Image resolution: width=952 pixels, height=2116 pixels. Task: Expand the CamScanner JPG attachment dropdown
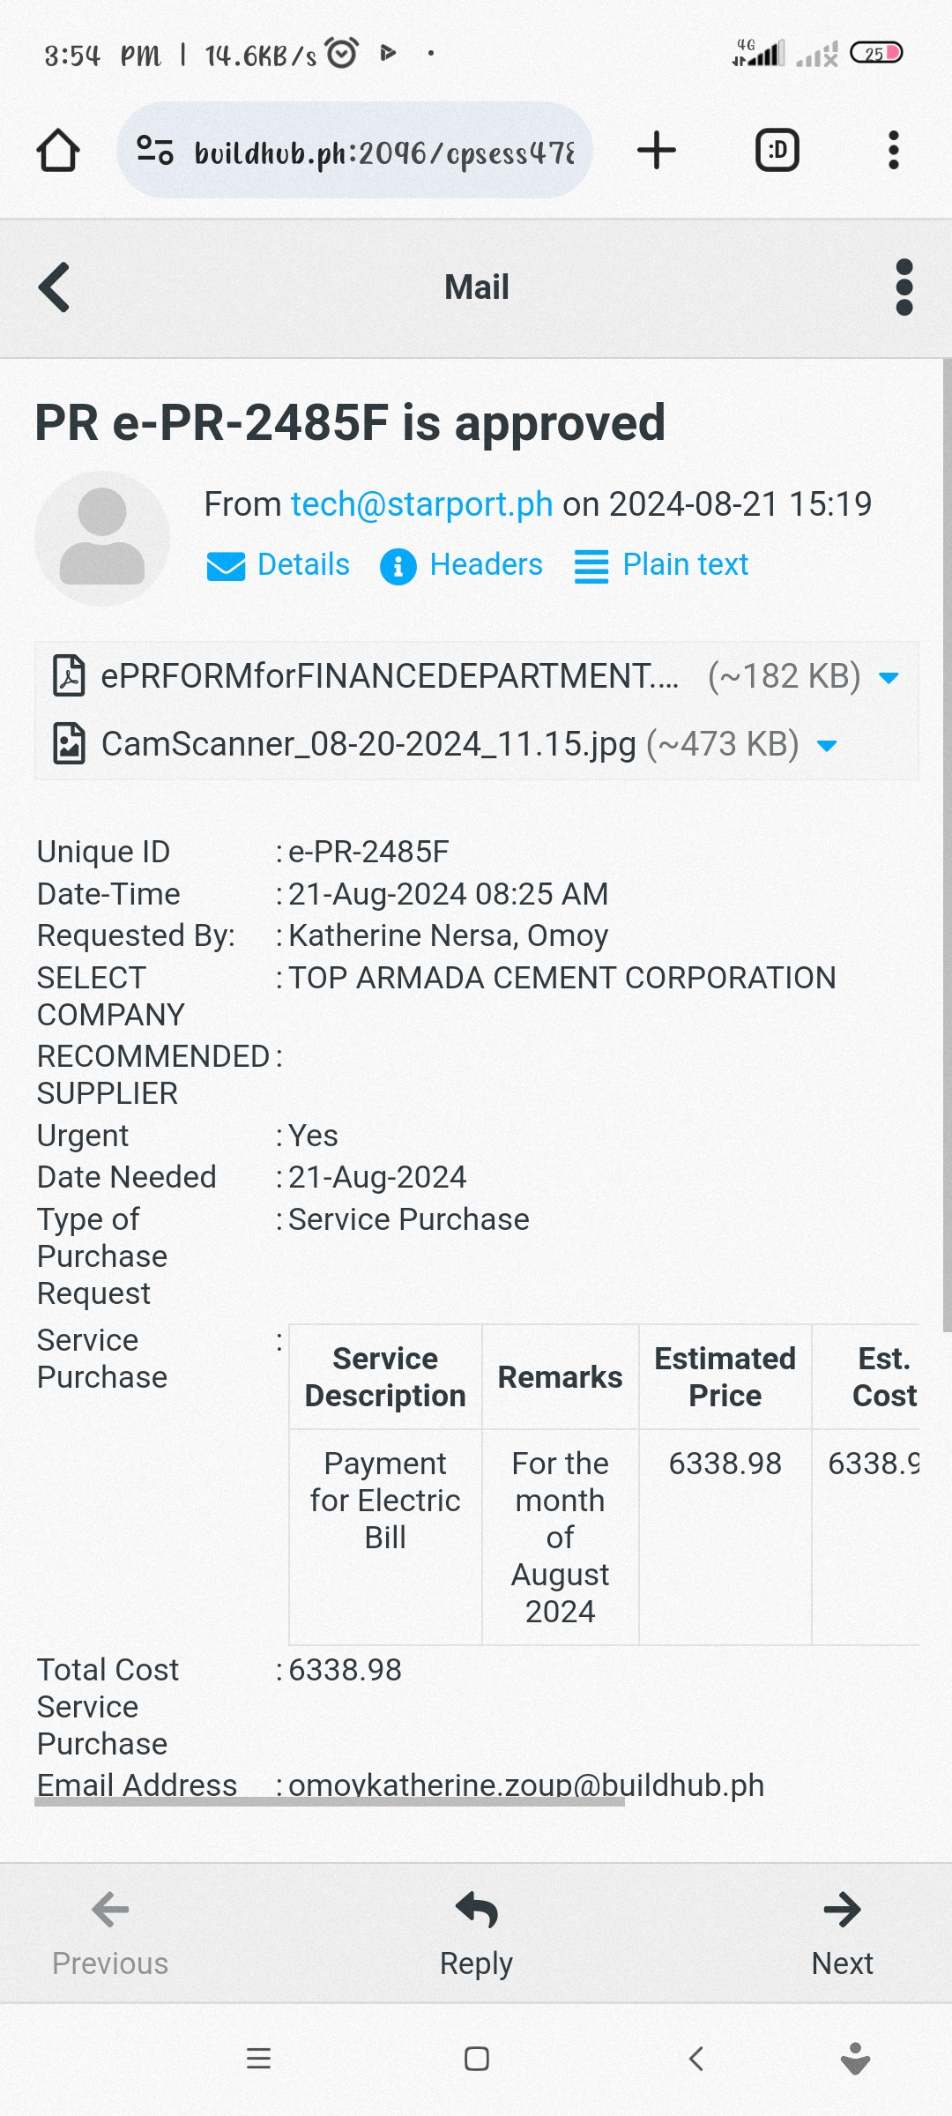[827, 746]
